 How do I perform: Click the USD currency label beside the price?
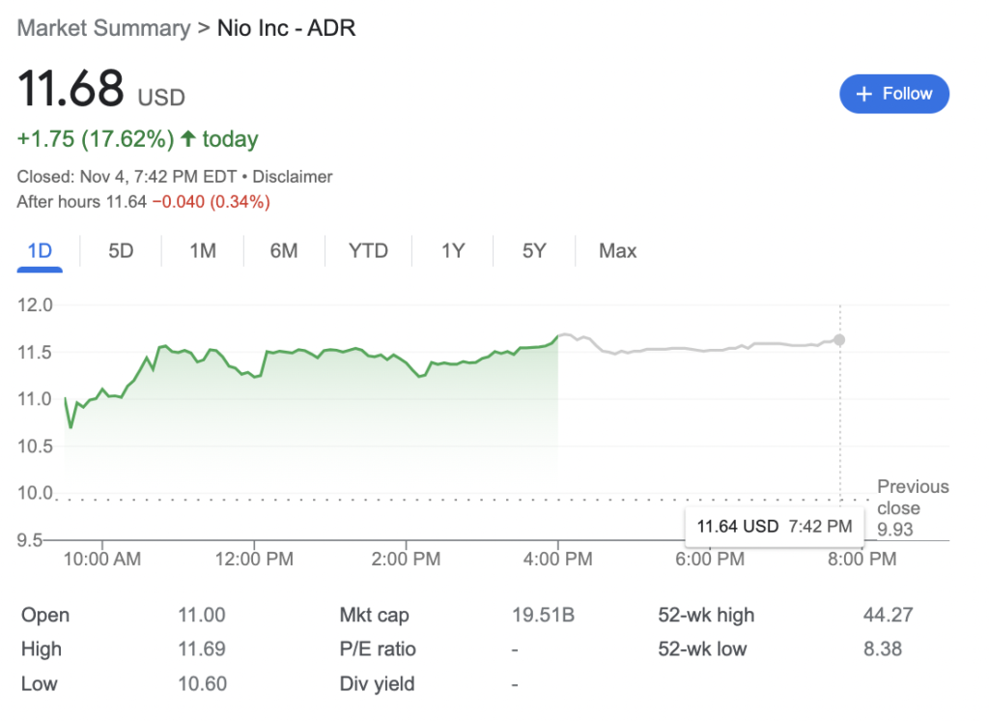tap(161, 98)
